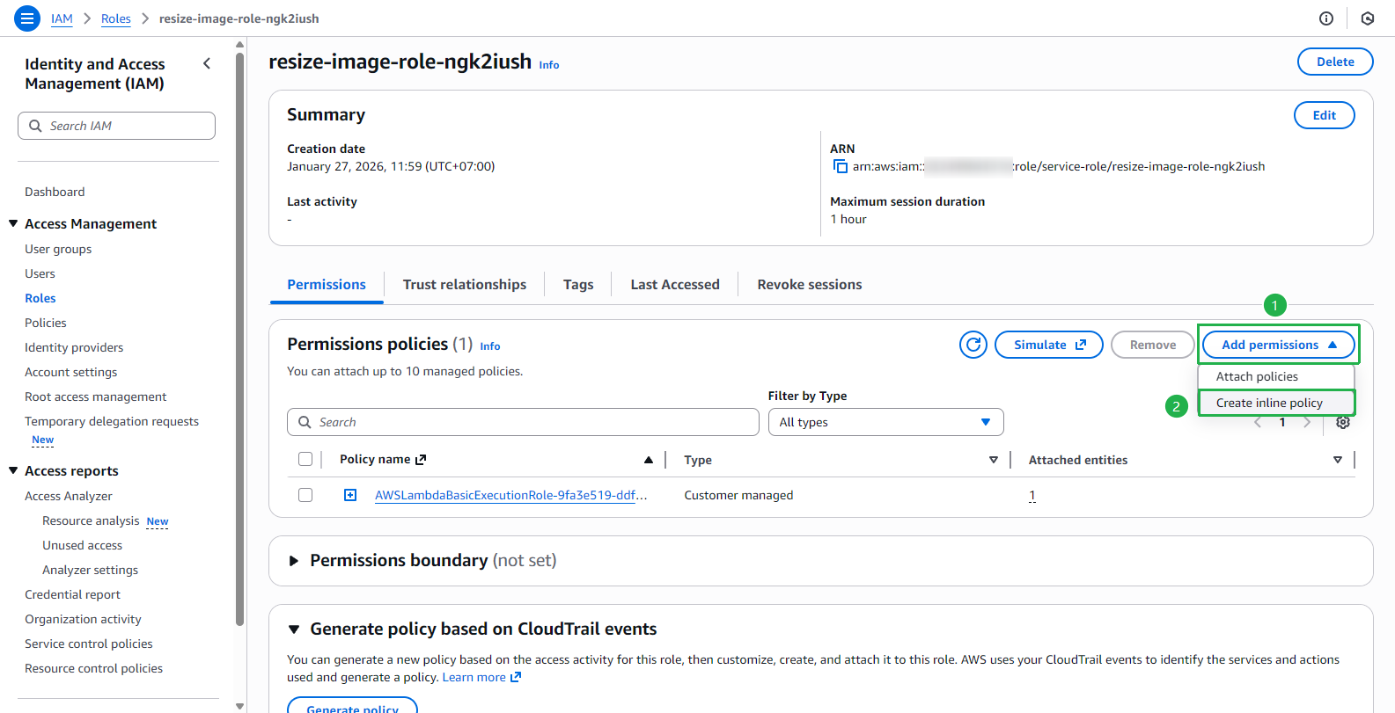Open Resource control policies in sidebar
Image resolution: width=1395 pixels, height=713 pixels.
(94, 668)
